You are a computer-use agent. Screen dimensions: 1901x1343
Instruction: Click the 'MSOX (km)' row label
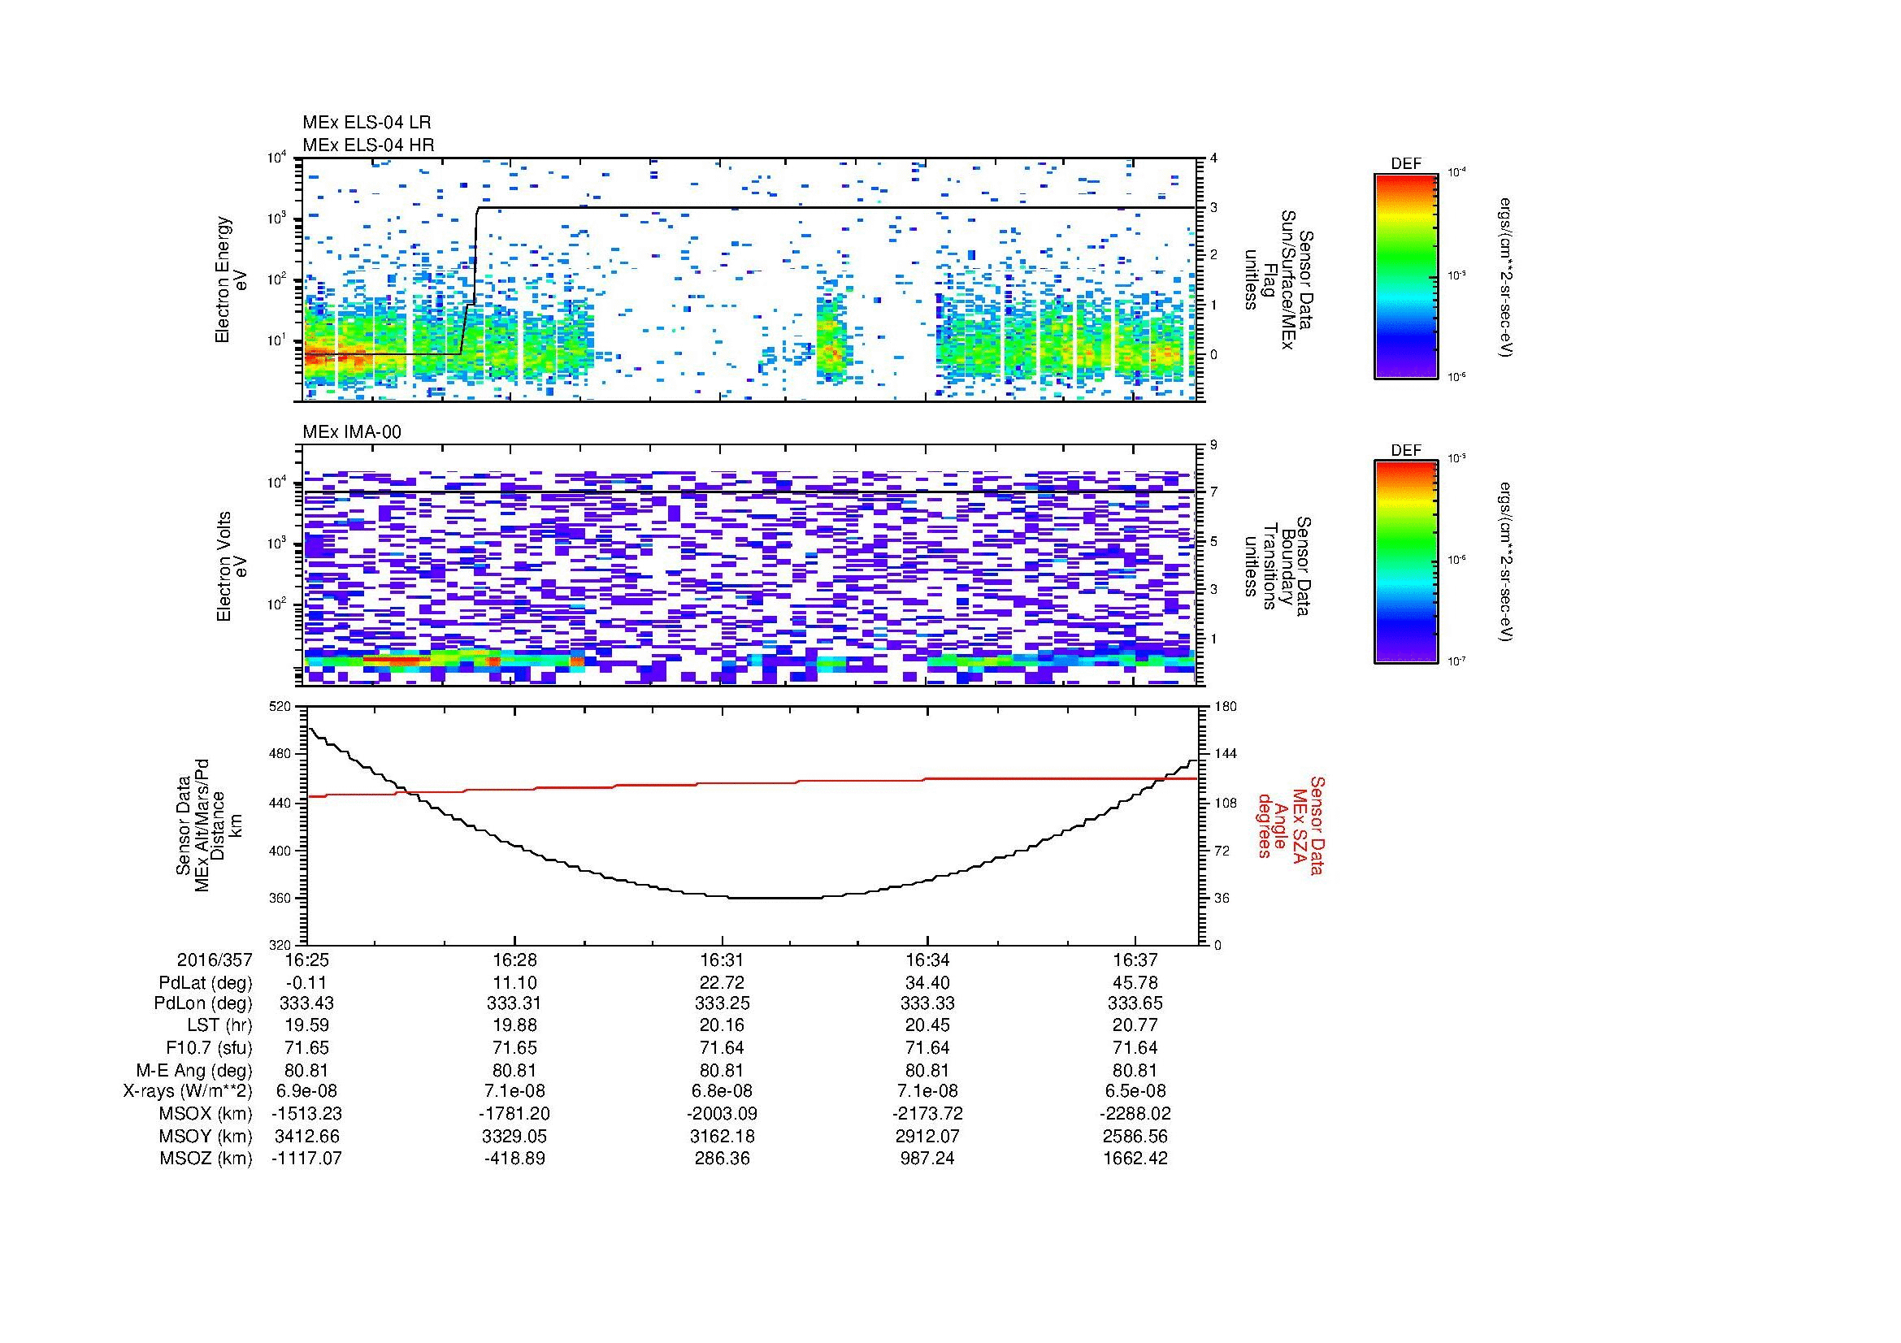(206, 1114)
